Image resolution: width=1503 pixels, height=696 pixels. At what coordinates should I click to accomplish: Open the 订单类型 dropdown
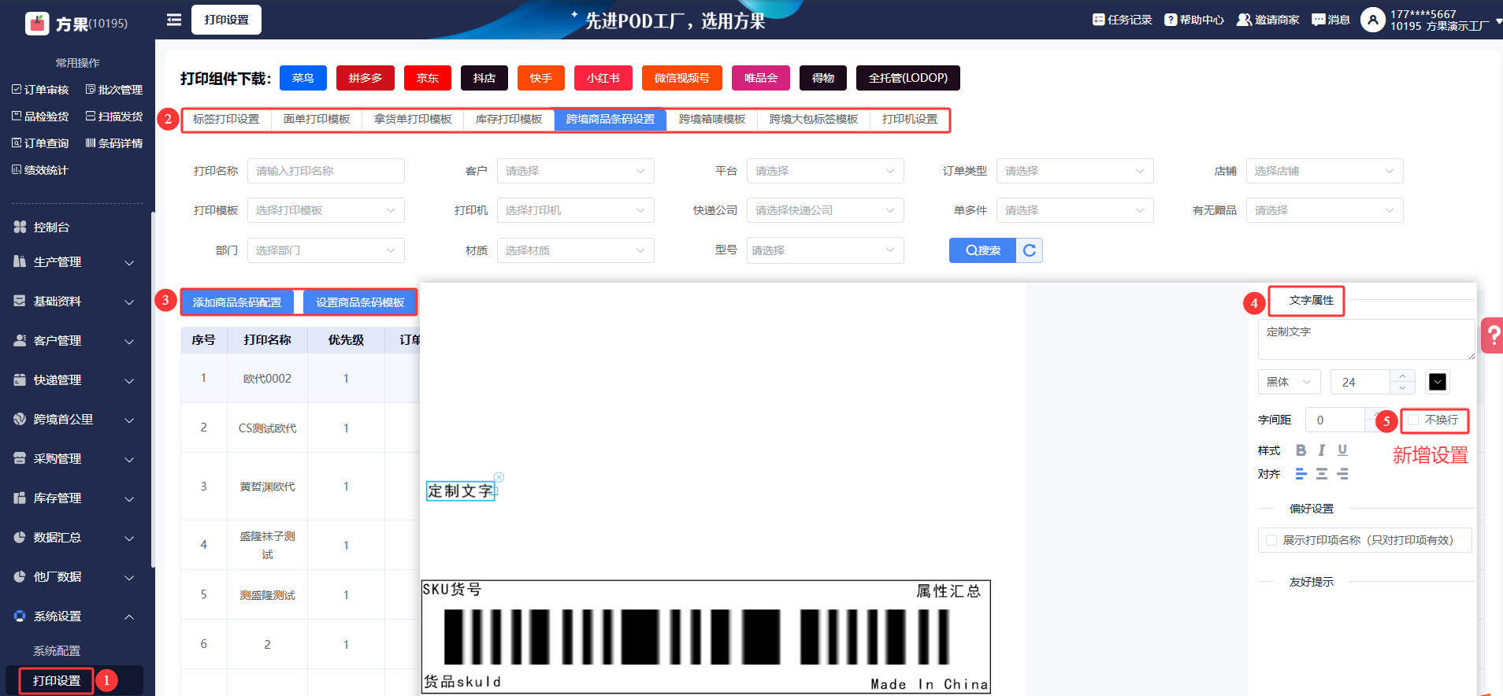click(1075, 171)
